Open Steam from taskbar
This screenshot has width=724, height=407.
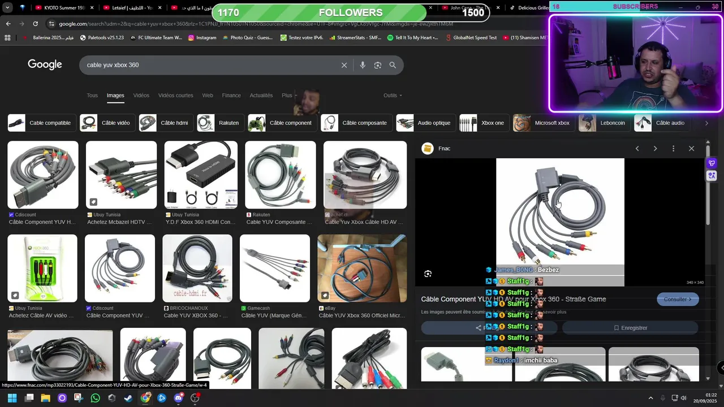128,398
